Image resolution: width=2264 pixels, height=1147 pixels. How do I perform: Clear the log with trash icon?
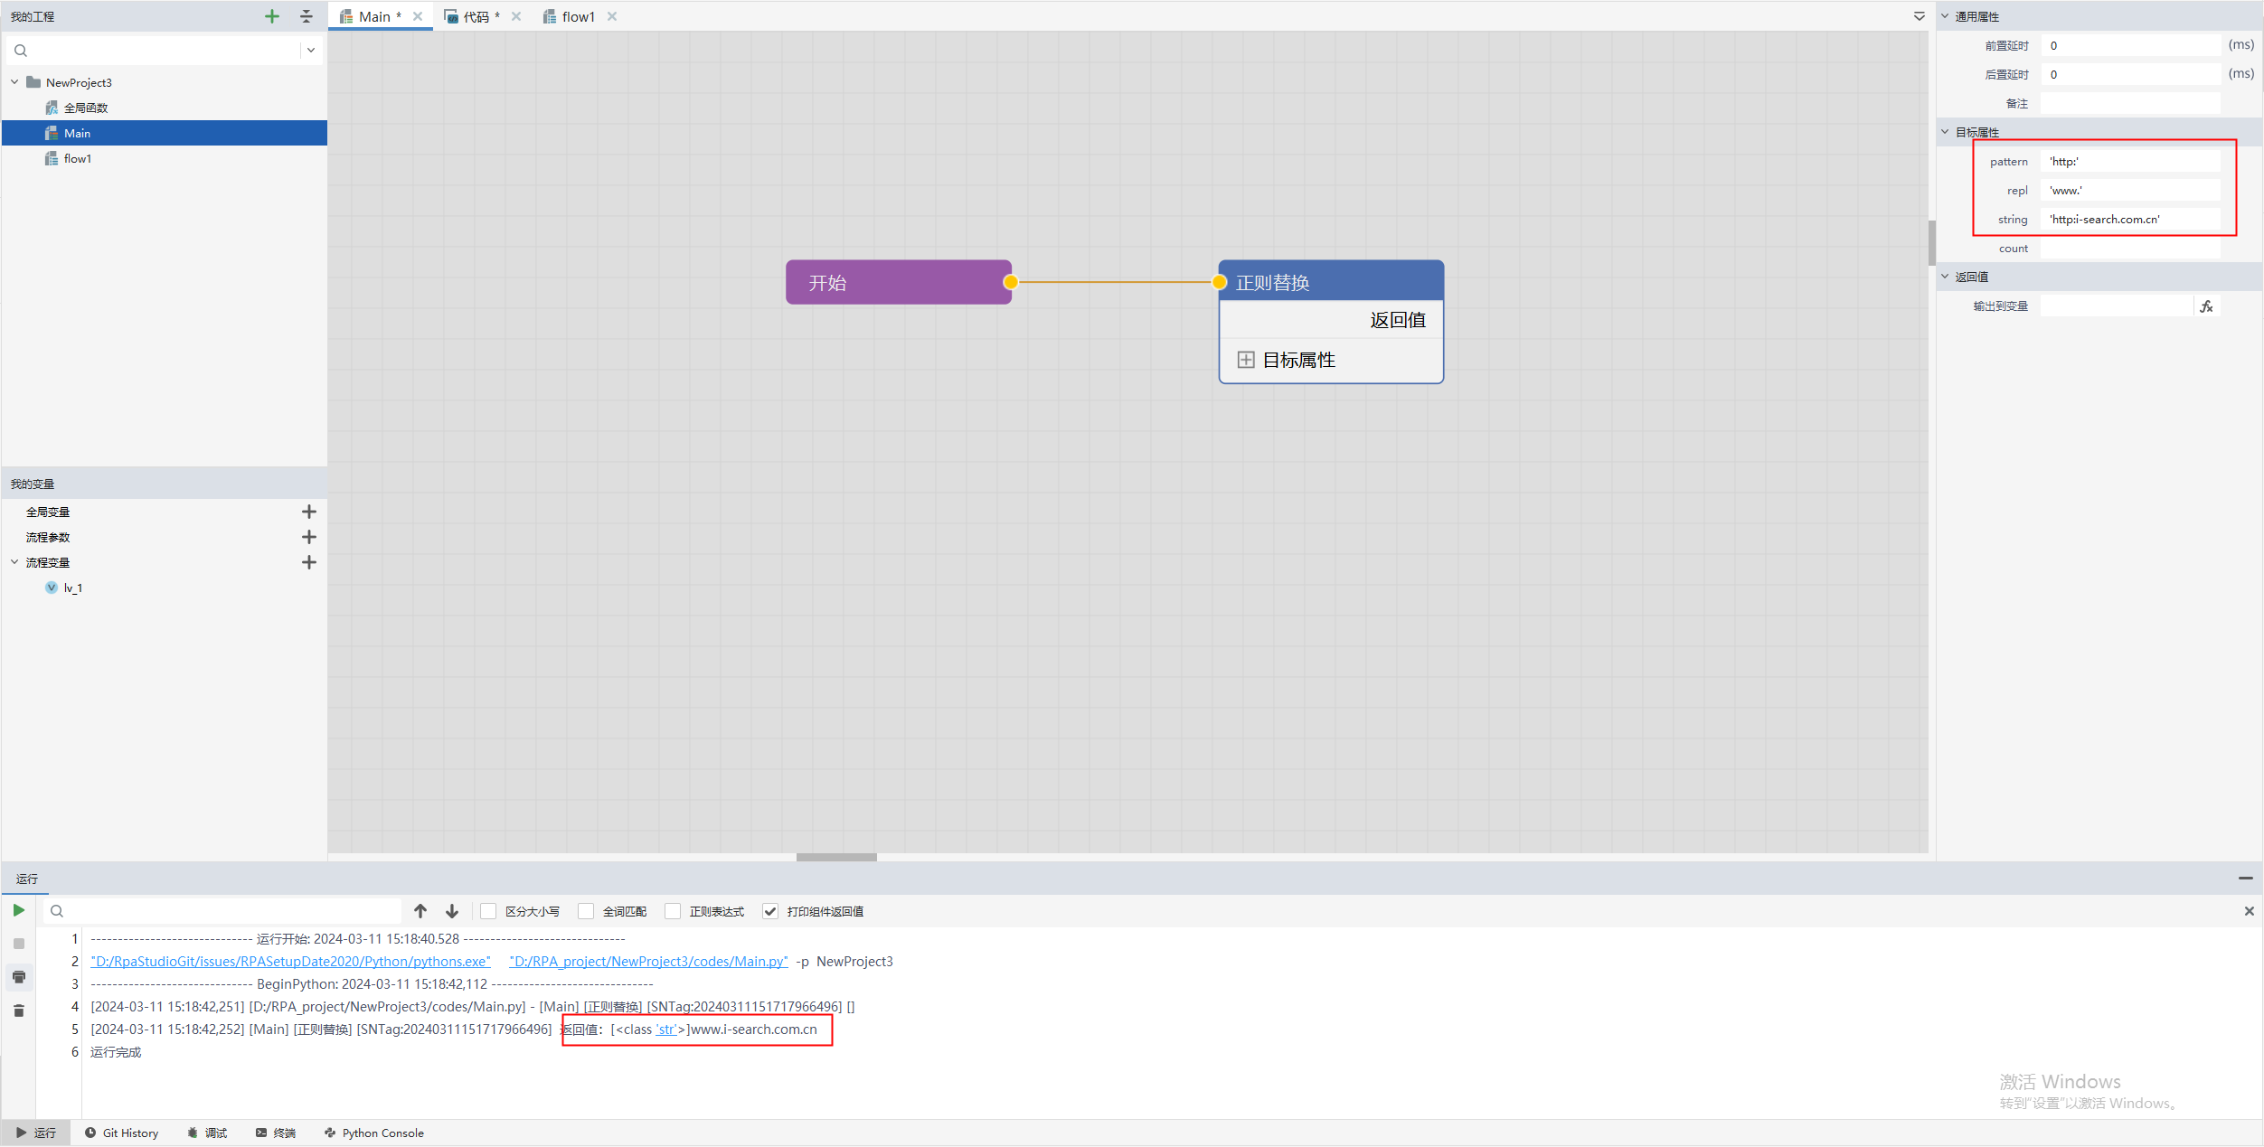19,1011
